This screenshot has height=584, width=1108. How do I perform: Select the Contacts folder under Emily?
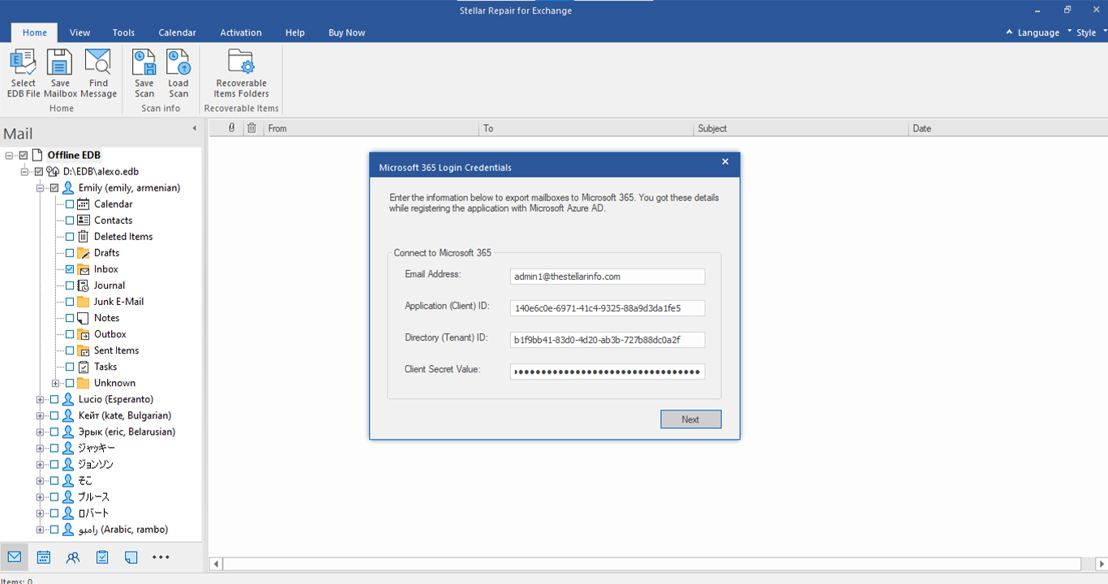[113, 221]
